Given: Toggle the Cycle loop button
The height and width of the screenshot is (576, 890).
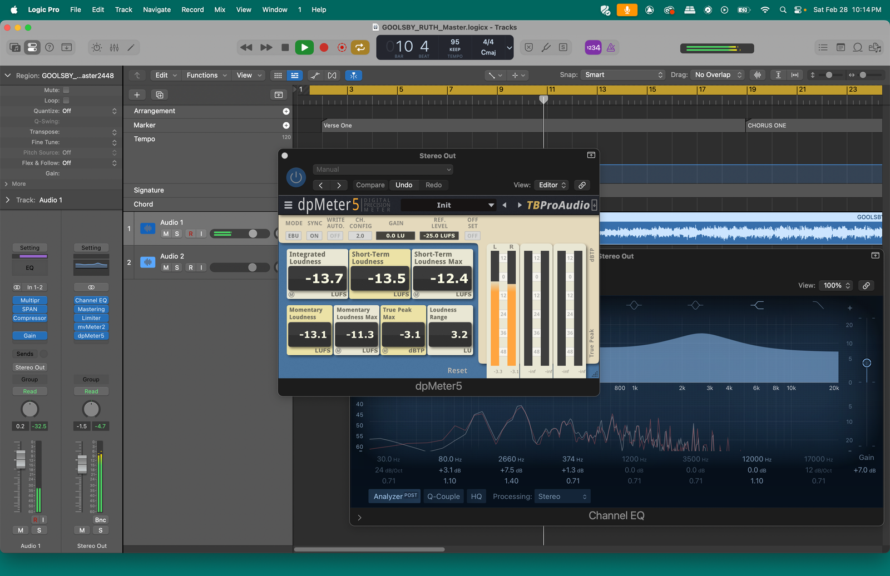Looking at the screenshot, I should [360, 48].
